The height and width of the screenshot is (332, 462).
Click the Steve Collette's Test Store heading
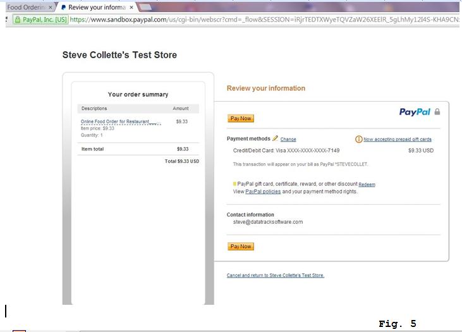119,55
